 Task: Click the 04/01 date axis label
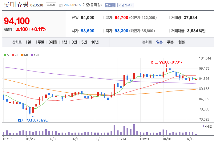click(x=167, y=139)
